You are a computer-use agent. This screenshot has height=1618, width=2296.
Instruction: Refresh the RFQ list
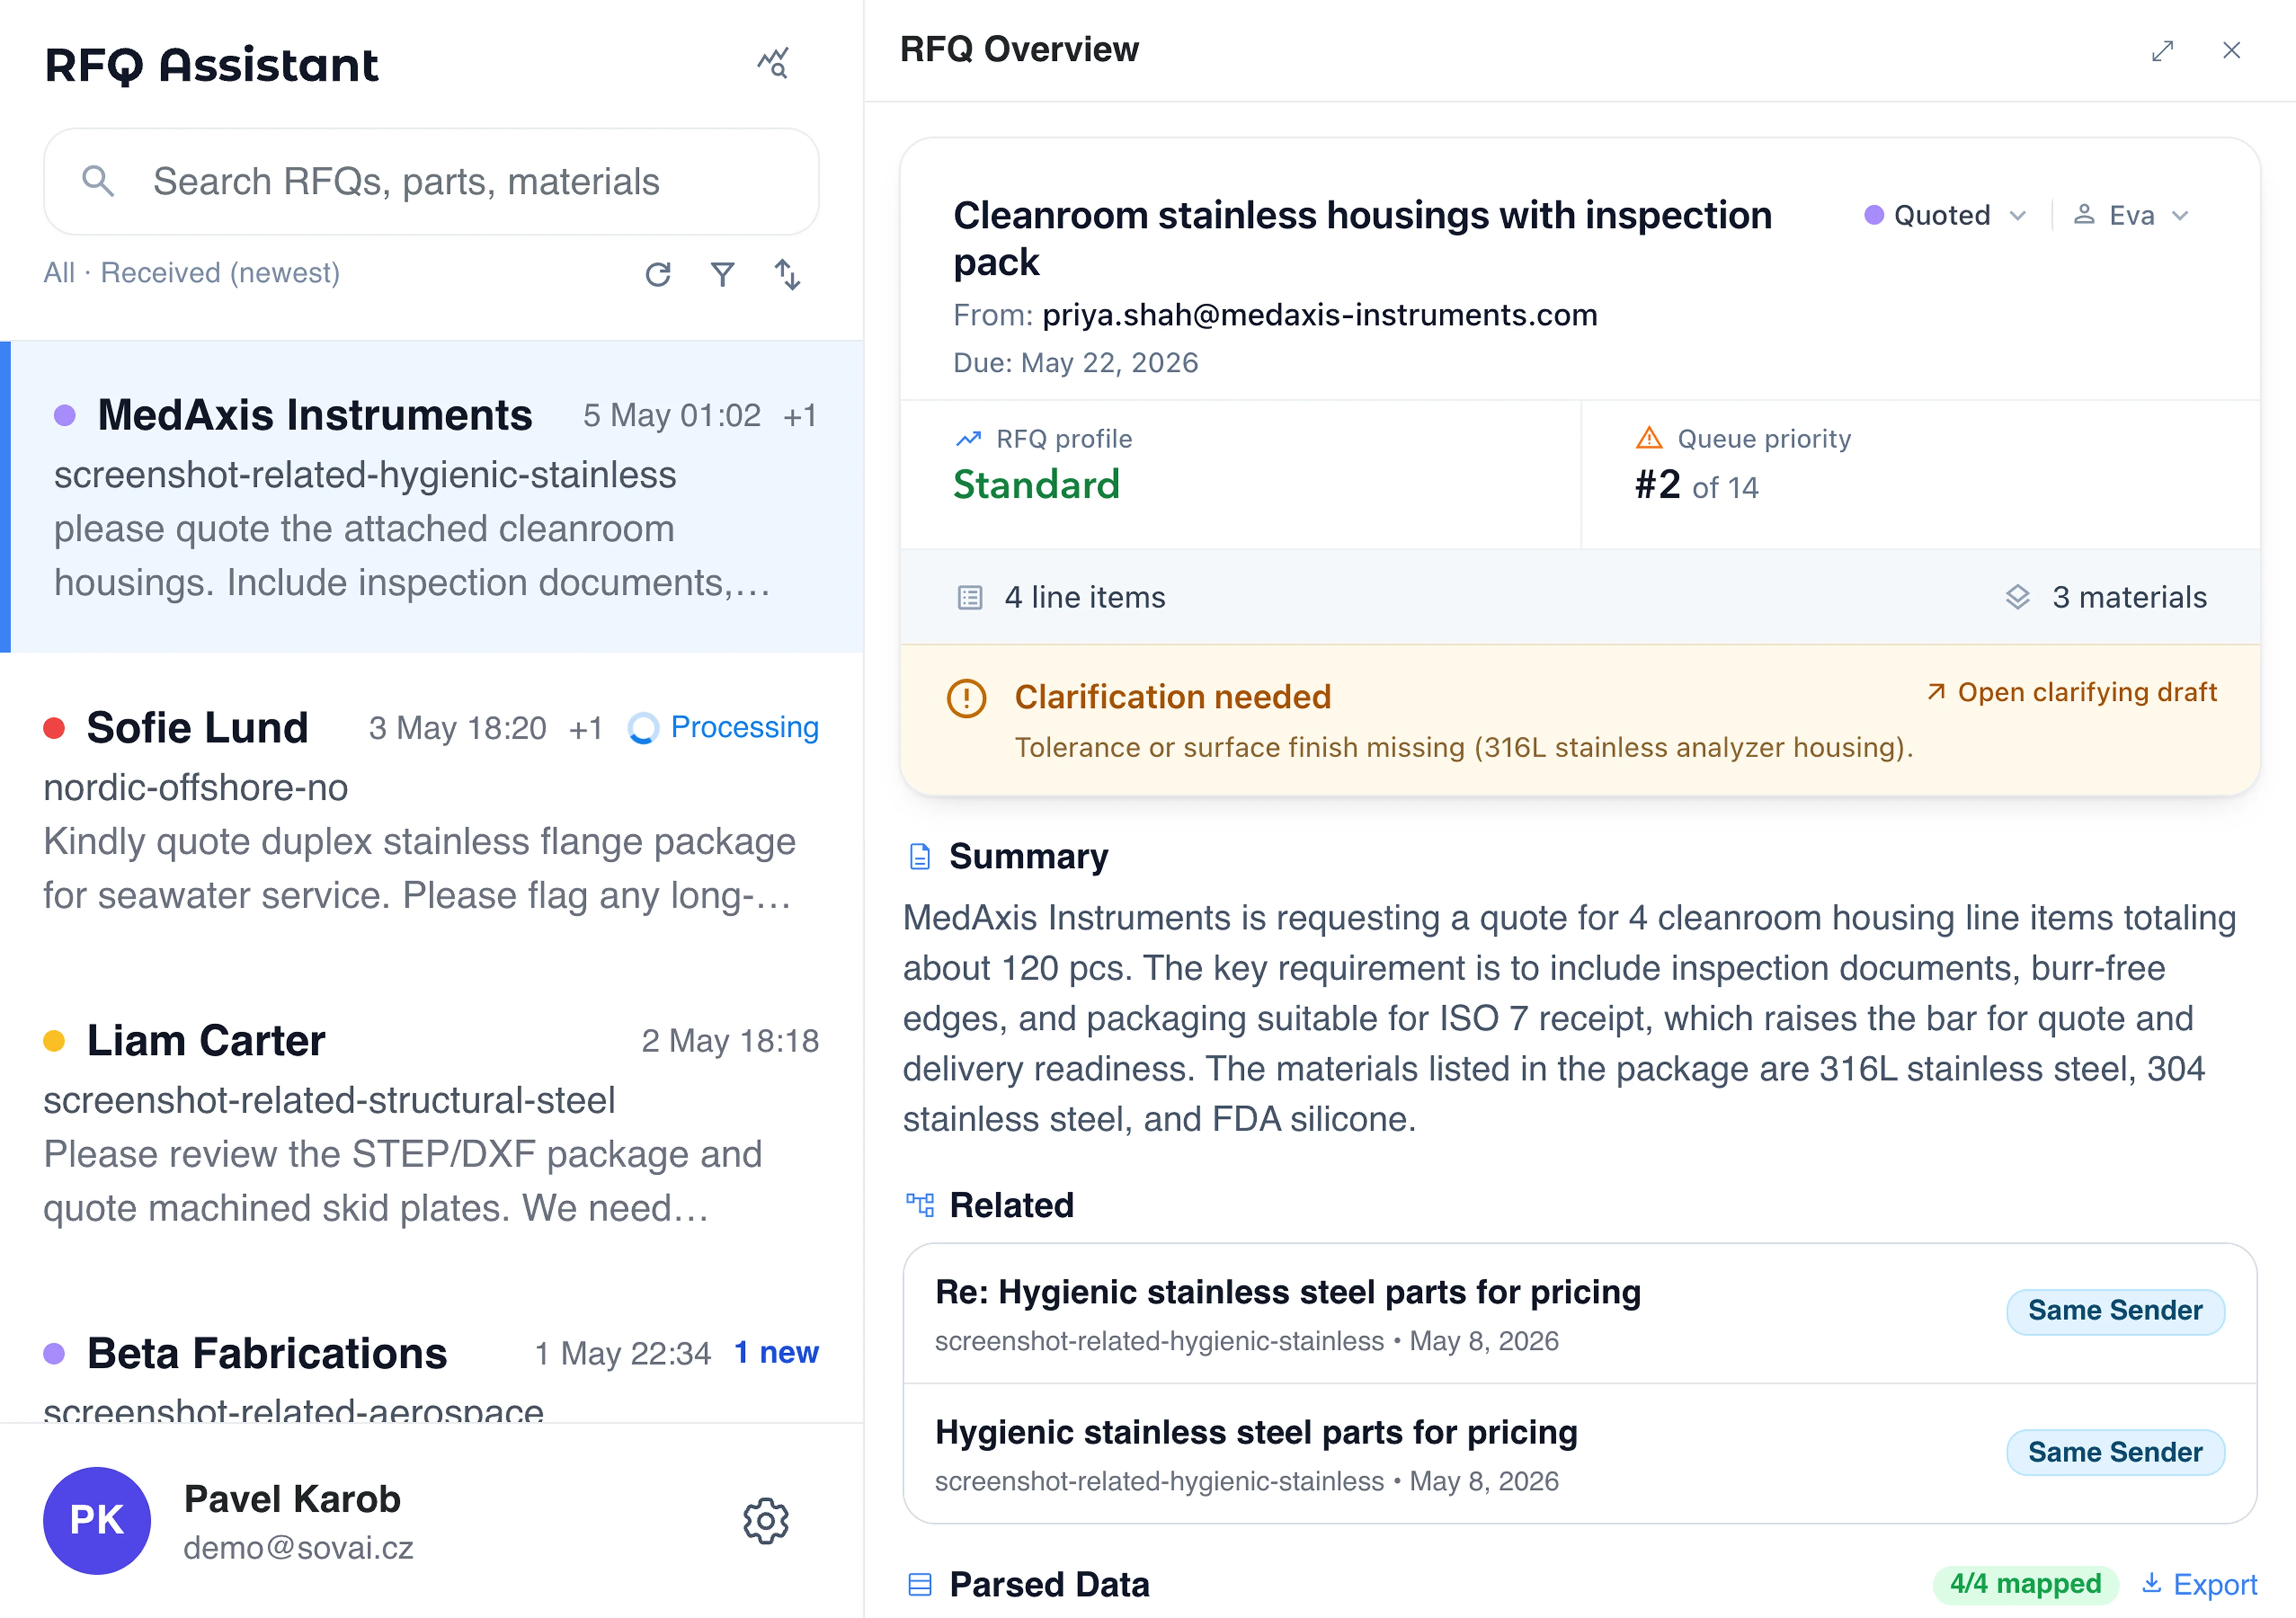(658, 274)
